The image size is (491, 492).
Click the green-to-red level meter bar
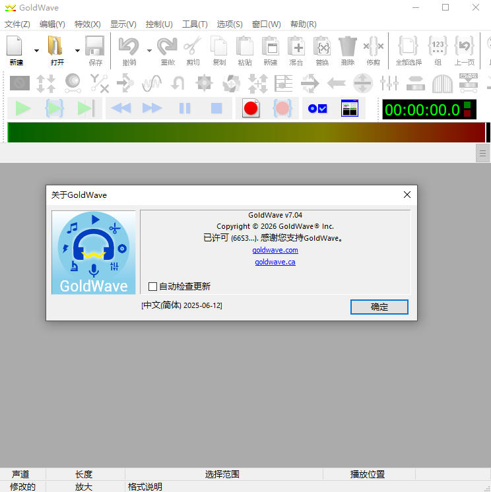pyautogui.click(x=246, y=133)
